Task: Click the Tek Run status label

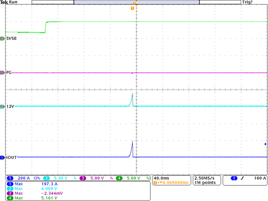Action: (9, 2)
